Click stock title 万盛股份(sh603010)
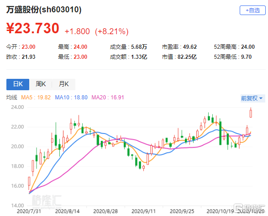Screen dimensions: 268x216 [44, 10]
